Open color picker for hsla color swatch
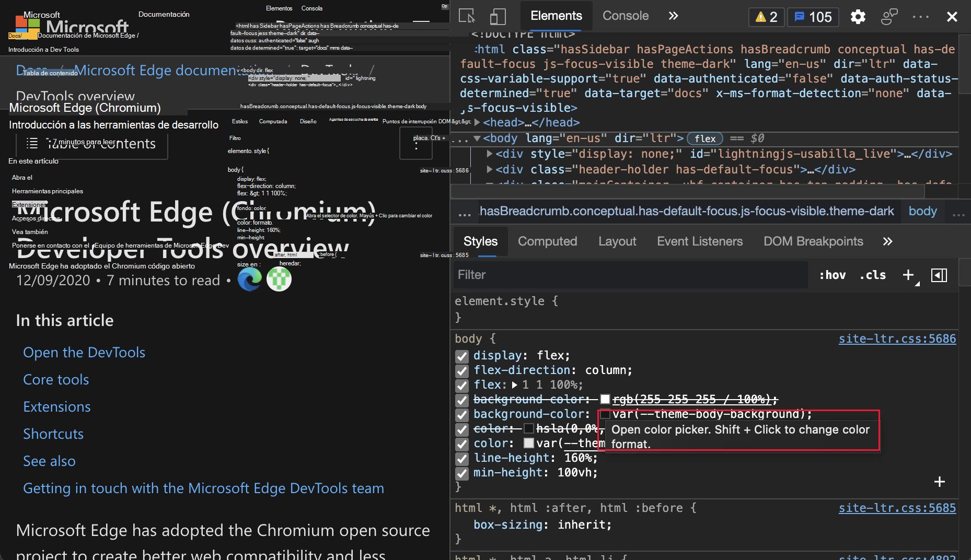Viewport: 971px width, 560px height. pyautogui.click(x=529, y=429)
